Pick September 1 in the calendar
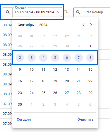The width and height of the screenshot is (110, 132). 90,46
